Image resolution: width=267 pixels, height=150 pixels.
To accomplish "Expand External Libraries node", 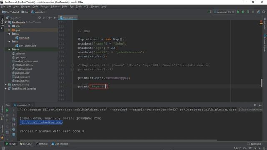I will tap(6, 85).
